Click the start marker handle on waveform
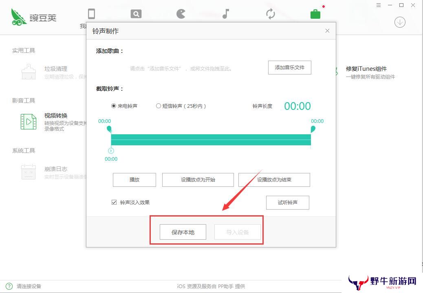 coord(109,129)
